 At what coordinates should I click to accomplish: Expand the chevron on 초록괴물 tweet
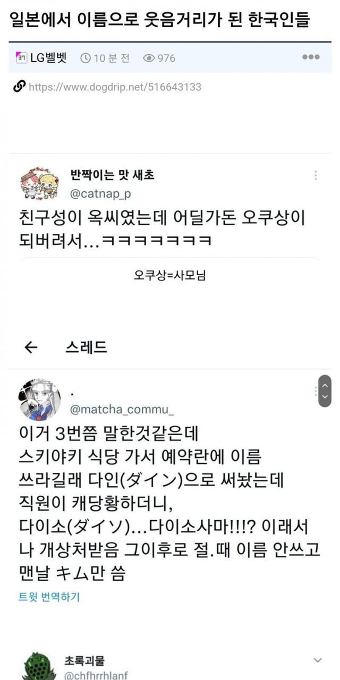[x=318, y=660]
